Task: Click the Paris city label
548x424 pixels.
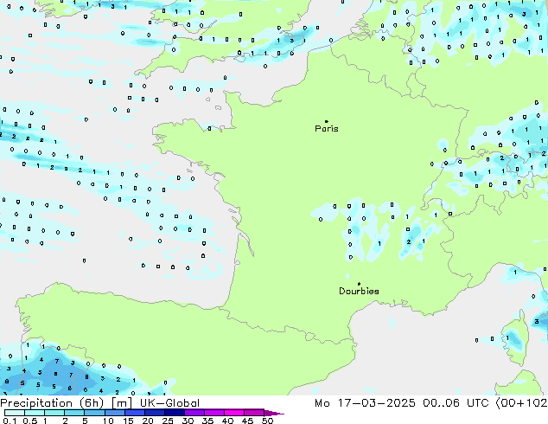Action: click(x=327, y=129)
